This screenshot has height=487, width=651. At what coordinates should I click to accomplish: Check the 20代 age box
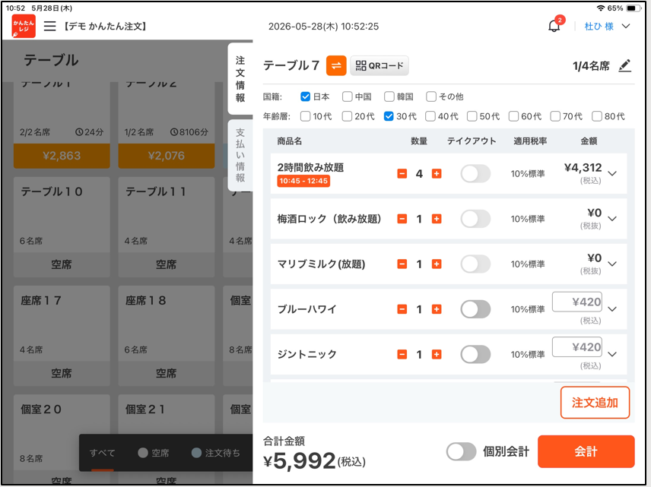click(347, 116)
